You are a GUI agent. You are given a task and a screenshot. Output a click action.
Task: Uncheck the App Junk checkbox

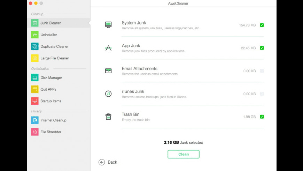coord(262,48)
